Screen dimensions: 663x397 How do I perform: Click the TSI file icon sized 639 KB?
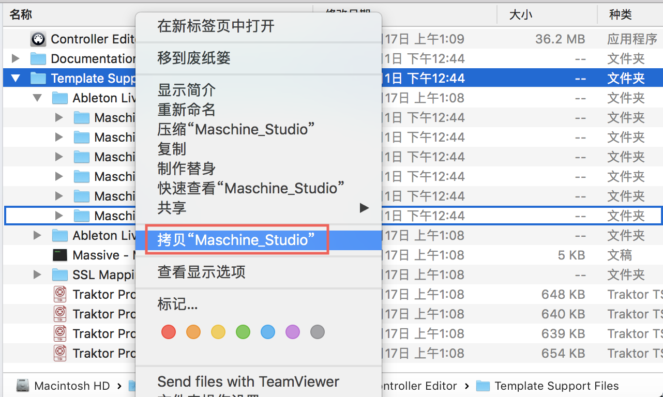(60, 333)
